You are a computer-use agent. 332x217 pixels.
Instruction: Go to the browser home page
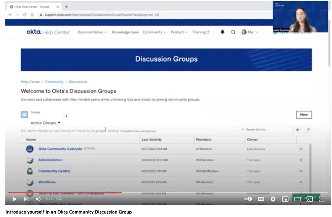[x=32, y=15]
